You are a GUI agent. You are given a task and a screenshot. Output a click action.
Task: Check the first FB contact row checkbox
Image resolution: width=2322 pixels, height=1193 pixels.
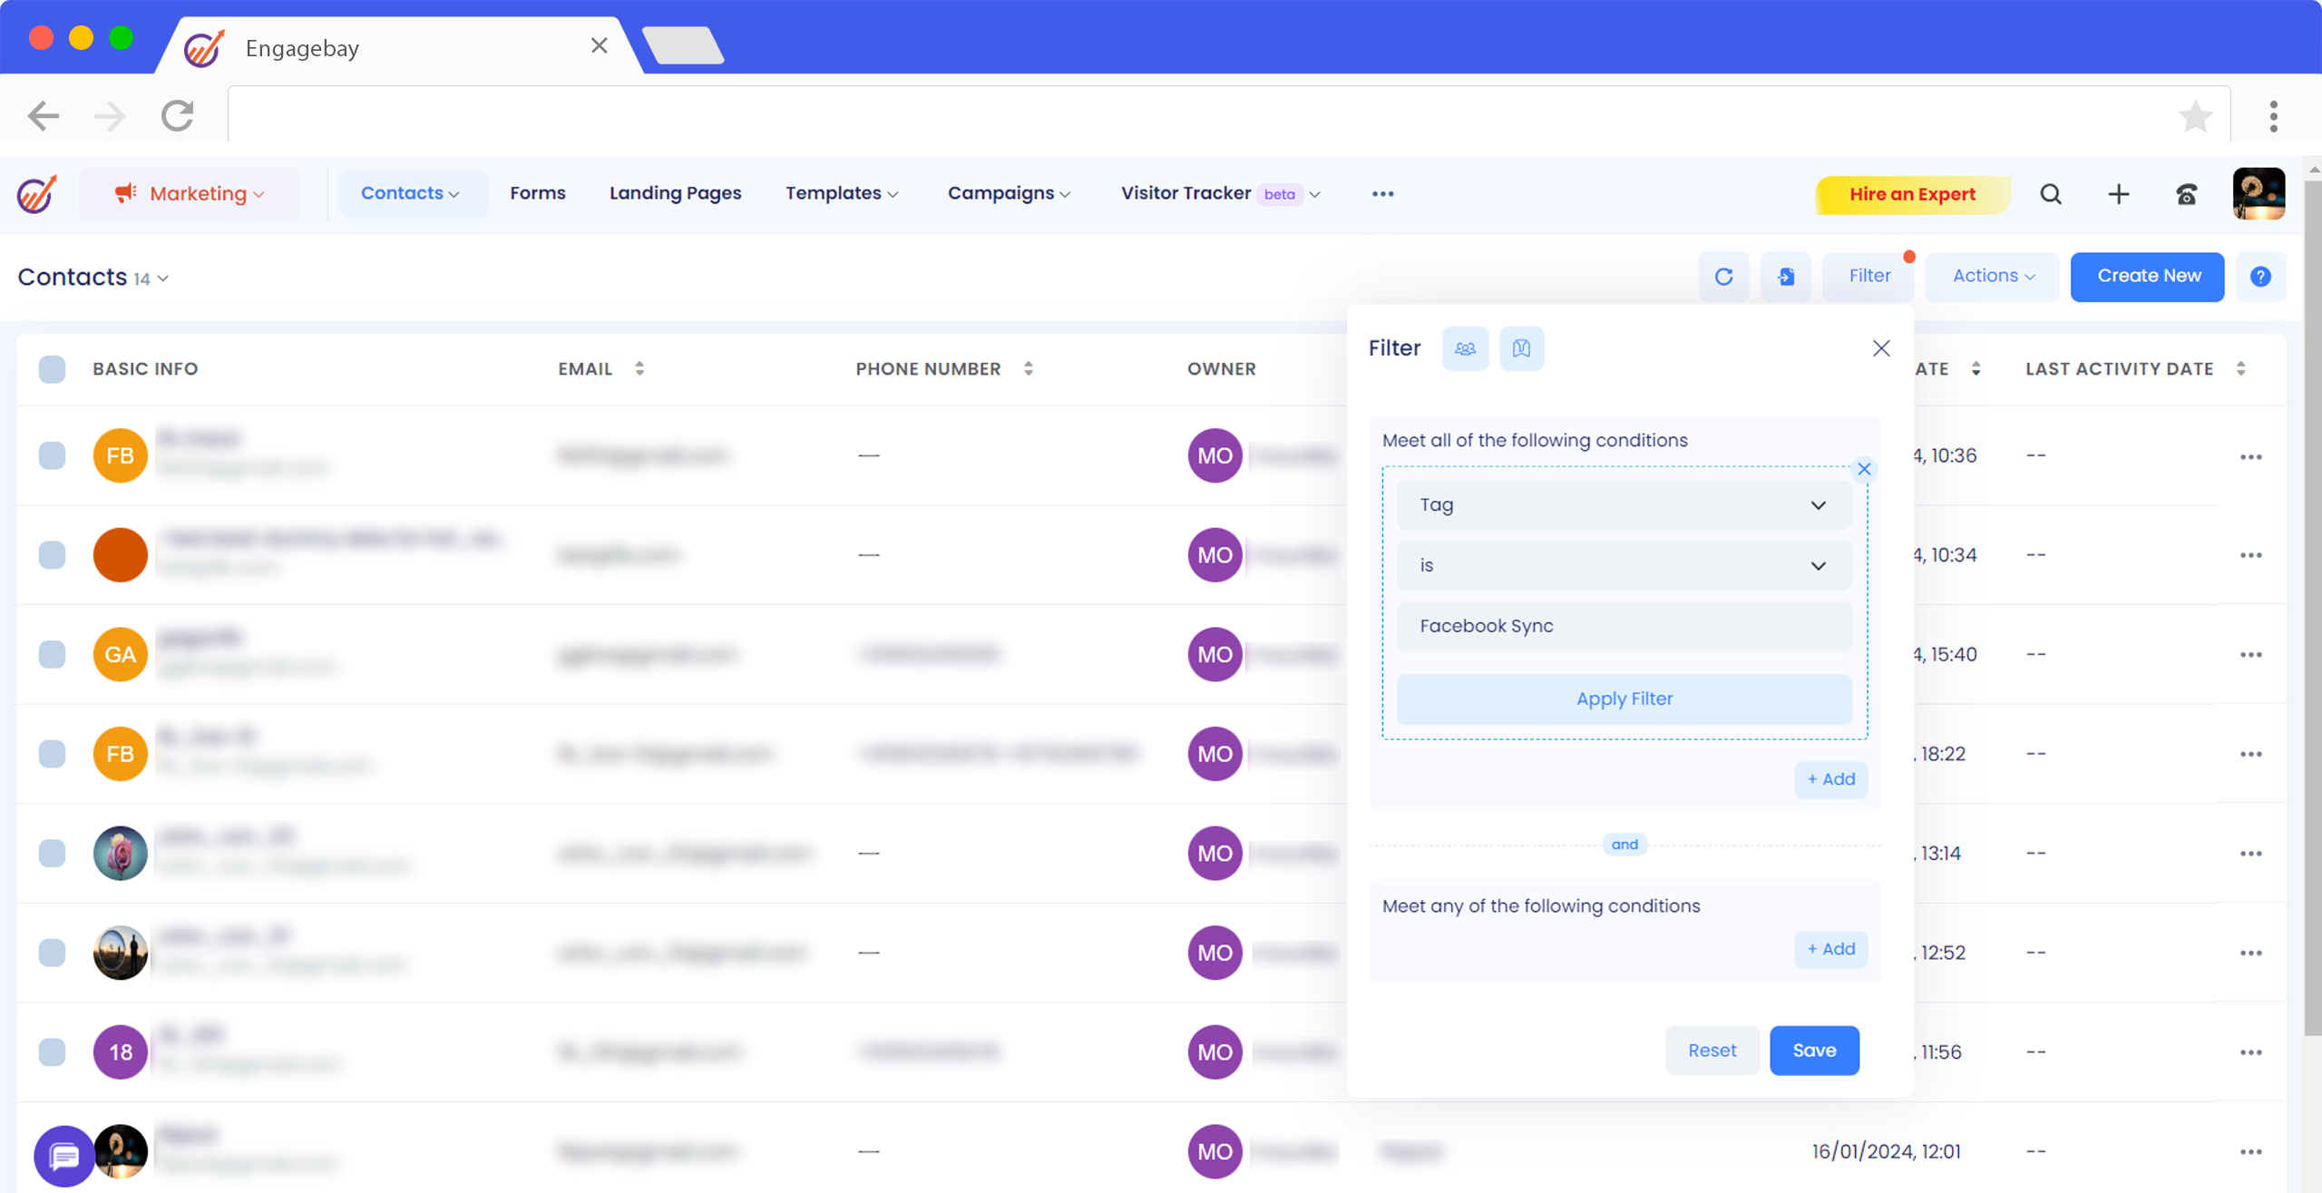(53, 455)
